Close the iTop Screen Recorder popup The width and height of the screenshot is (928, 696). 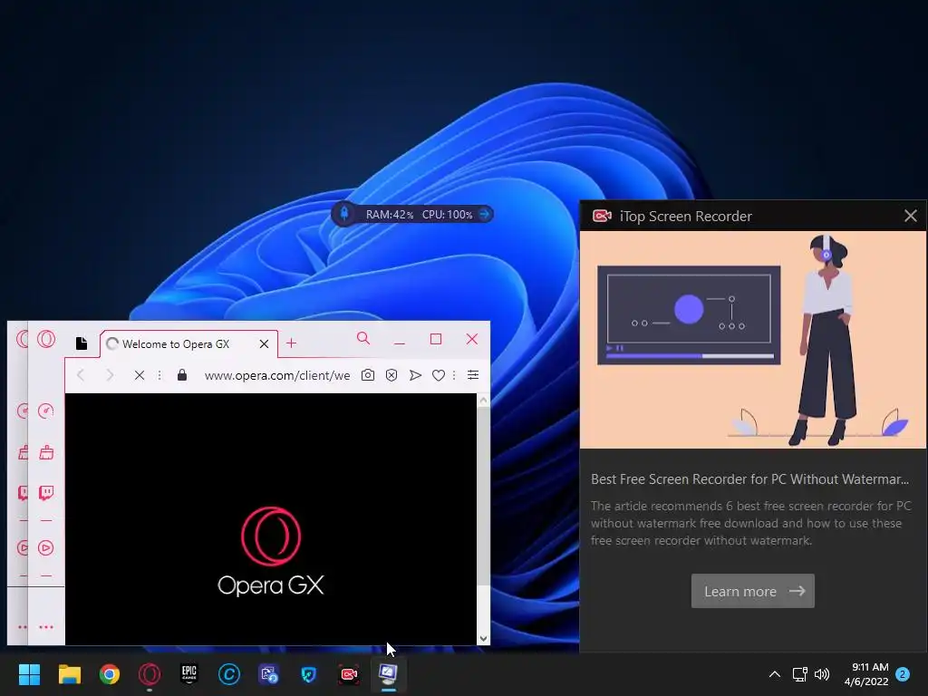coord(910,216)
